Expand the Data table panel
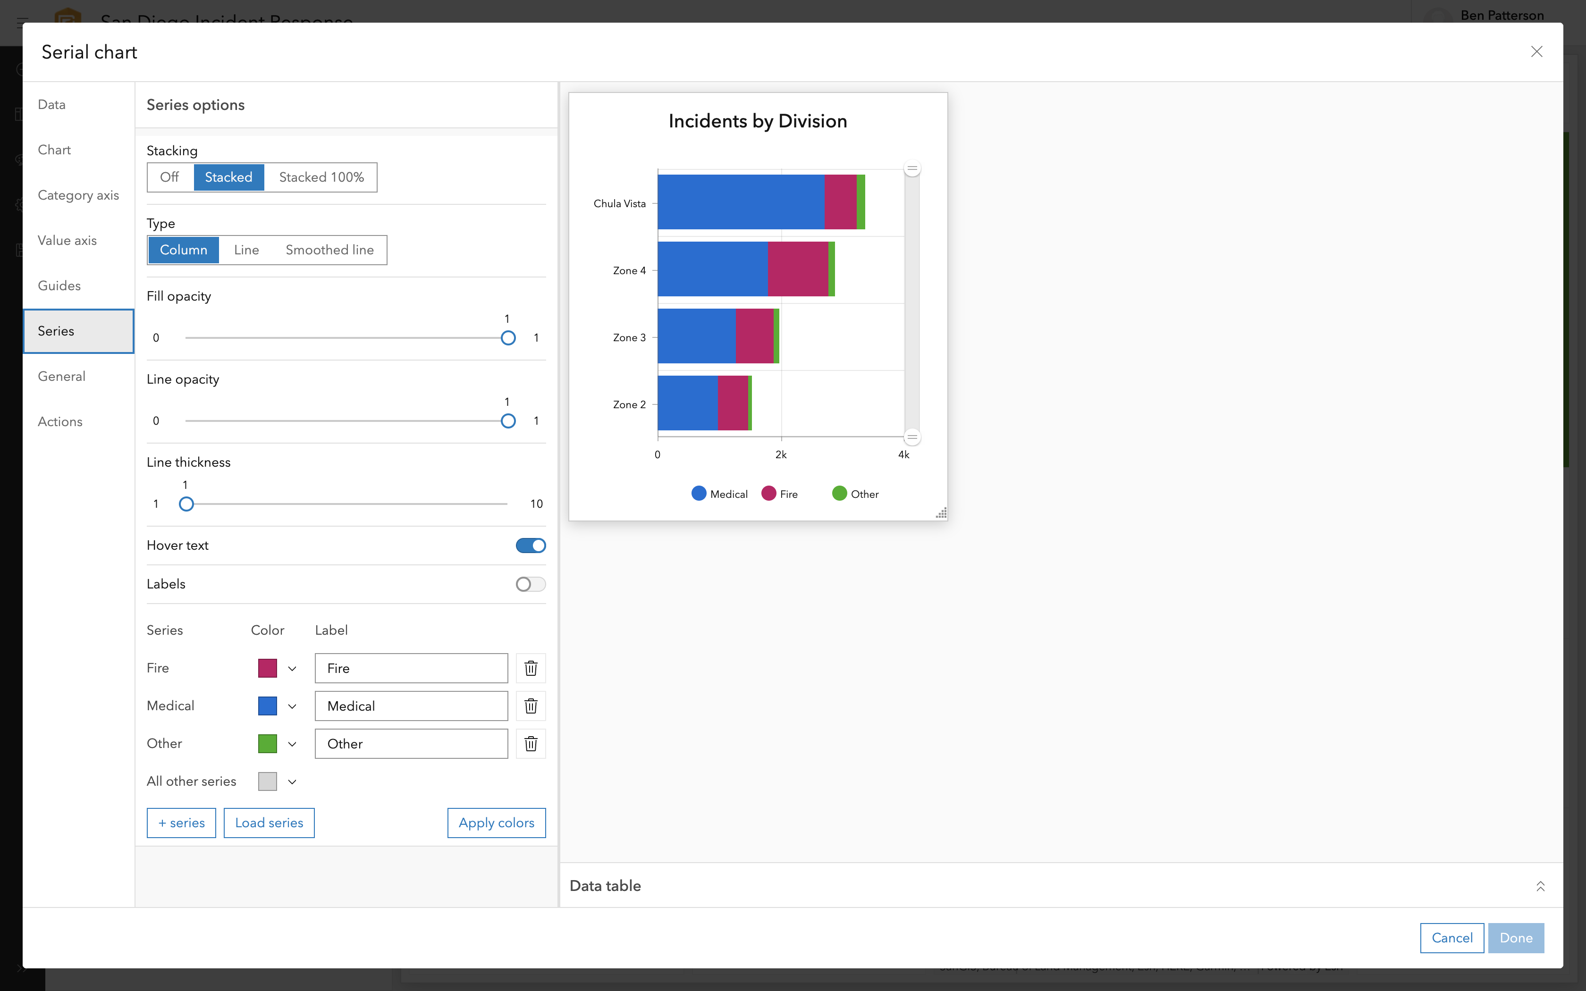The height and width of the screenshot is (991, 1586). coord(1540,886)
